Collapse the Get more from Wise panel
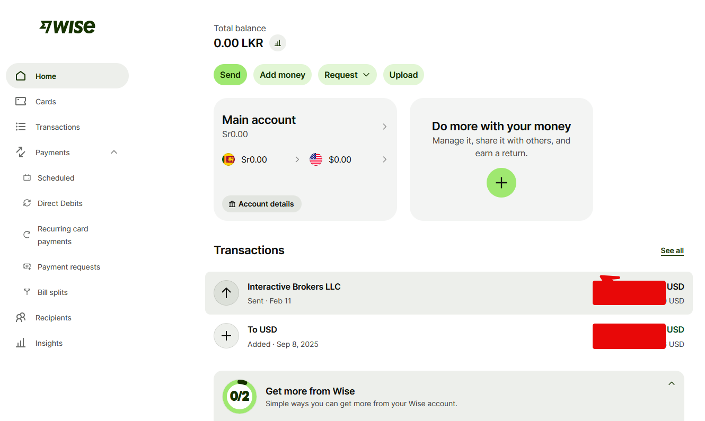Image resolution: width=705 pixels, height=421 pixels. [672, 383]
